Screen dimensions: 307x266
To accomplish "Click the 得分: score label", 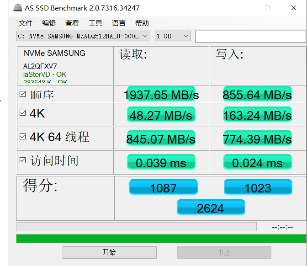I will [x=40, y=185].
